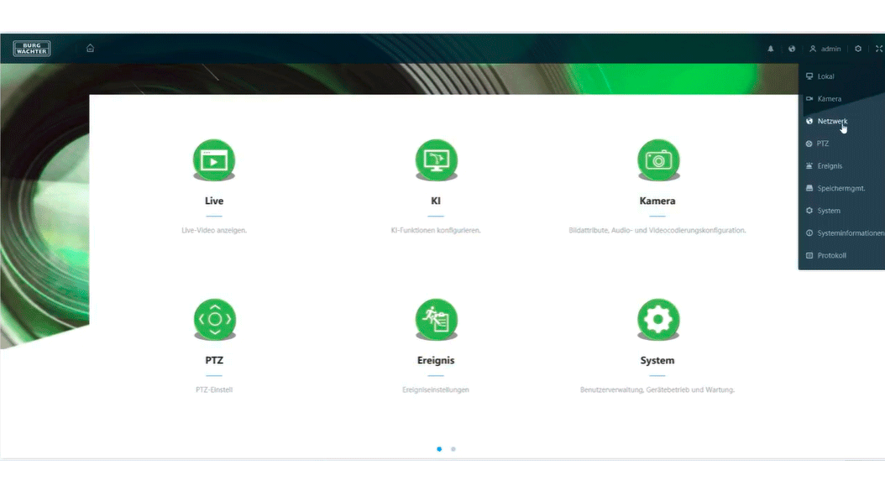This screenshot has height=491, width=885.
Task: Select Lokal in the settings menu
Action: pyautogui.click(x=825, y=76)
